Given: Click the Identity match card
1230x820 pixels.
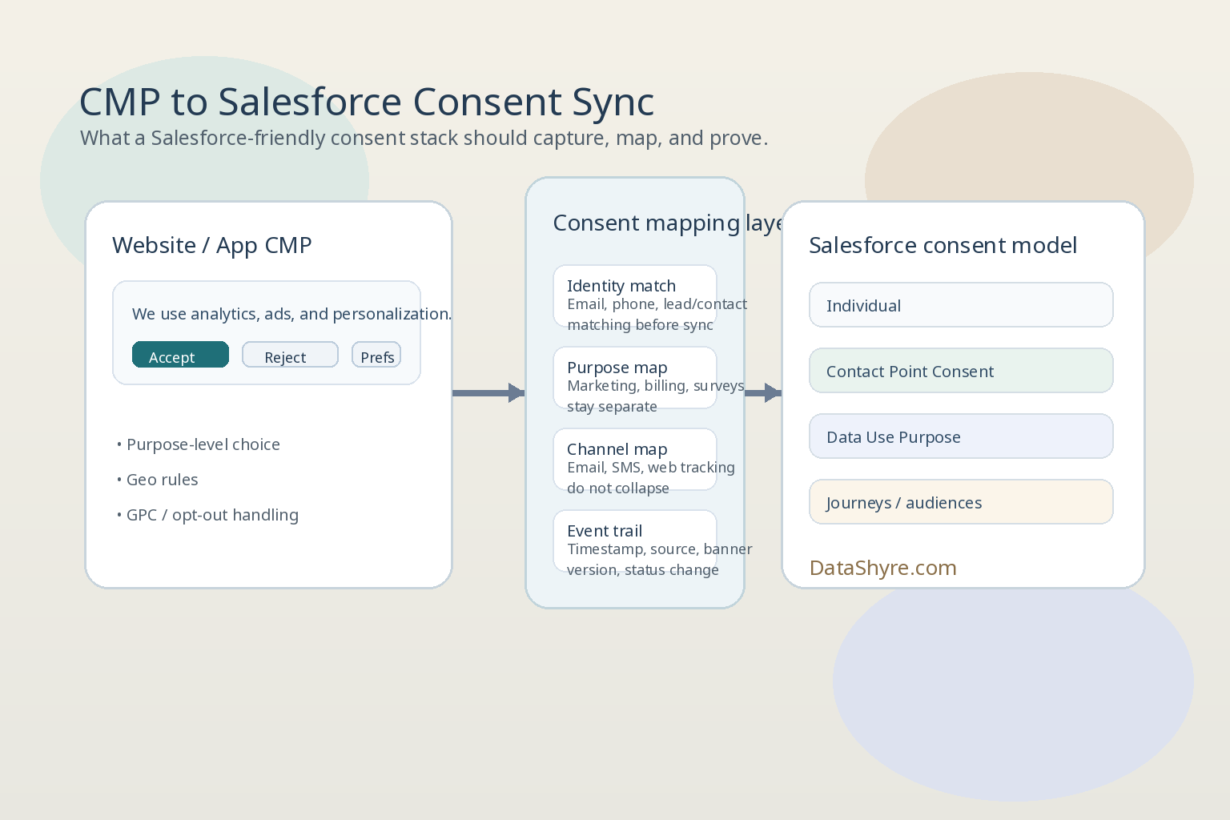Looking at the screenshot, I should click(635, 296).
